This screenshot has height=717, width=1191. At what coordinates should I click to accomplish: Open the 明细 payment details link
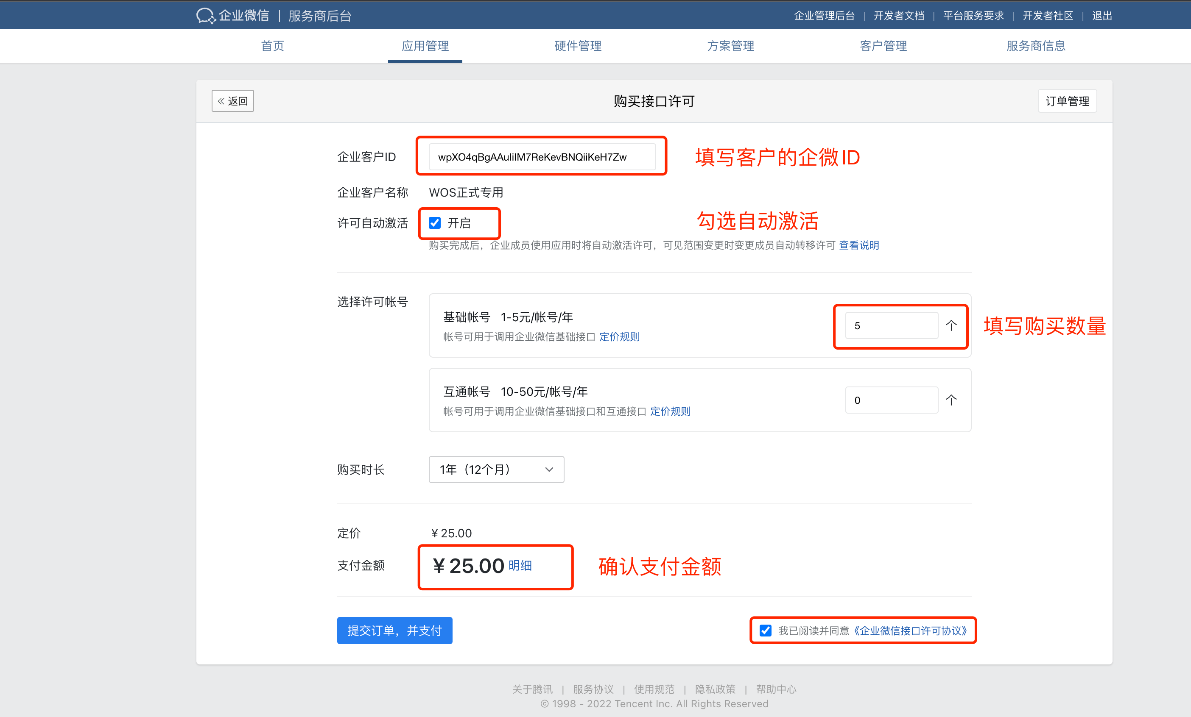(520, 565)
